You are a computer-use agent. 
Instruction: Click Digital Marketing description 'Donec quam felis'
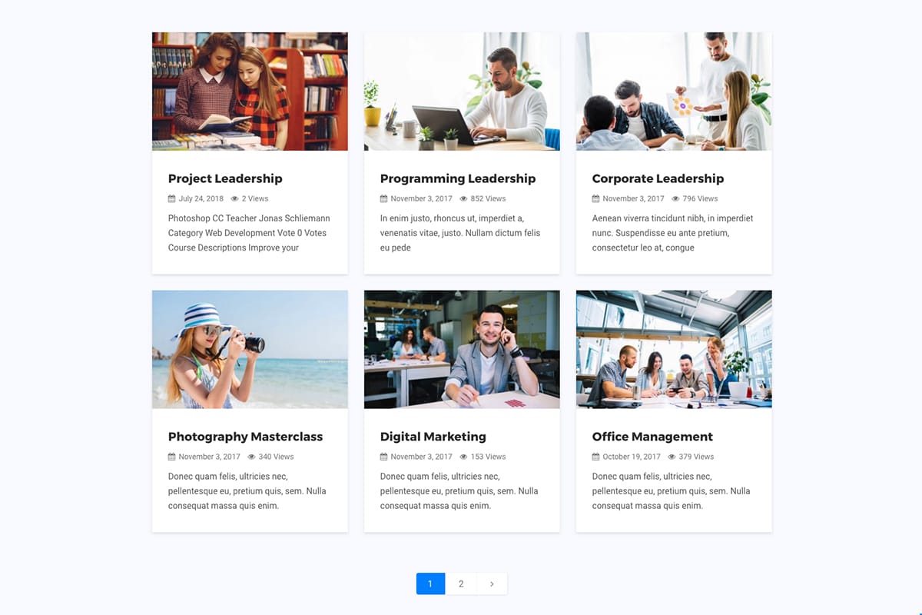459,491
